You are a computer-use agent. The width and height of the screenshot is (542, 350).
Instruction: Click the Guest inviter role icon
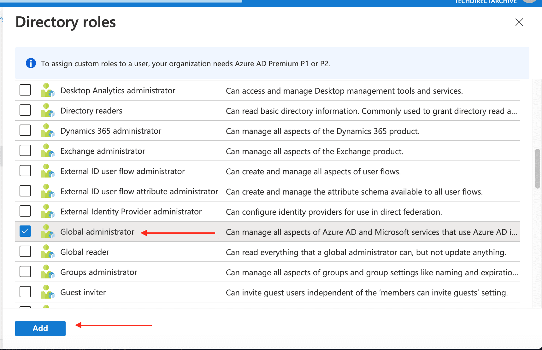pos(47,292)
